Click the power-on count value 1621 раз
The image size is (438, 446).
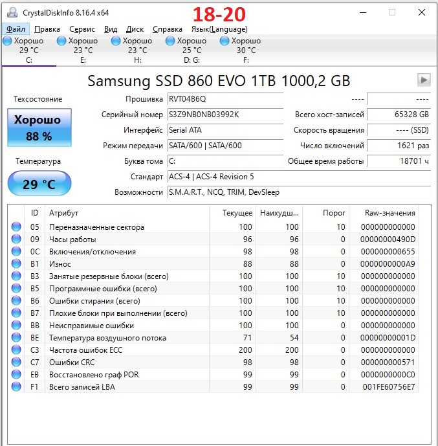point(399,146)
